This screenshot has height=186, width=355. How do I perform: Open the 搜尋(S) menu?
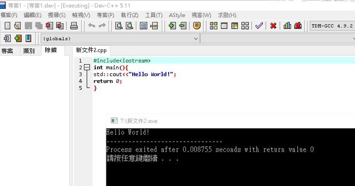click(x=57, y=15)
